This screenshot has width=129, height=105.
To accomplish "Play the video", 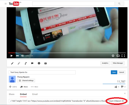I will coord(12,56).
